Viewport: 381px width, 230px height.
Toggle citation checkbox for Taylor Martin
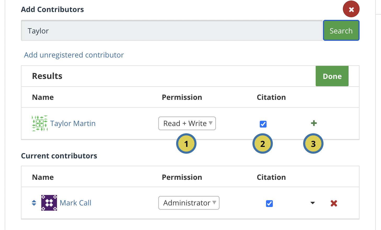(263, 124)
